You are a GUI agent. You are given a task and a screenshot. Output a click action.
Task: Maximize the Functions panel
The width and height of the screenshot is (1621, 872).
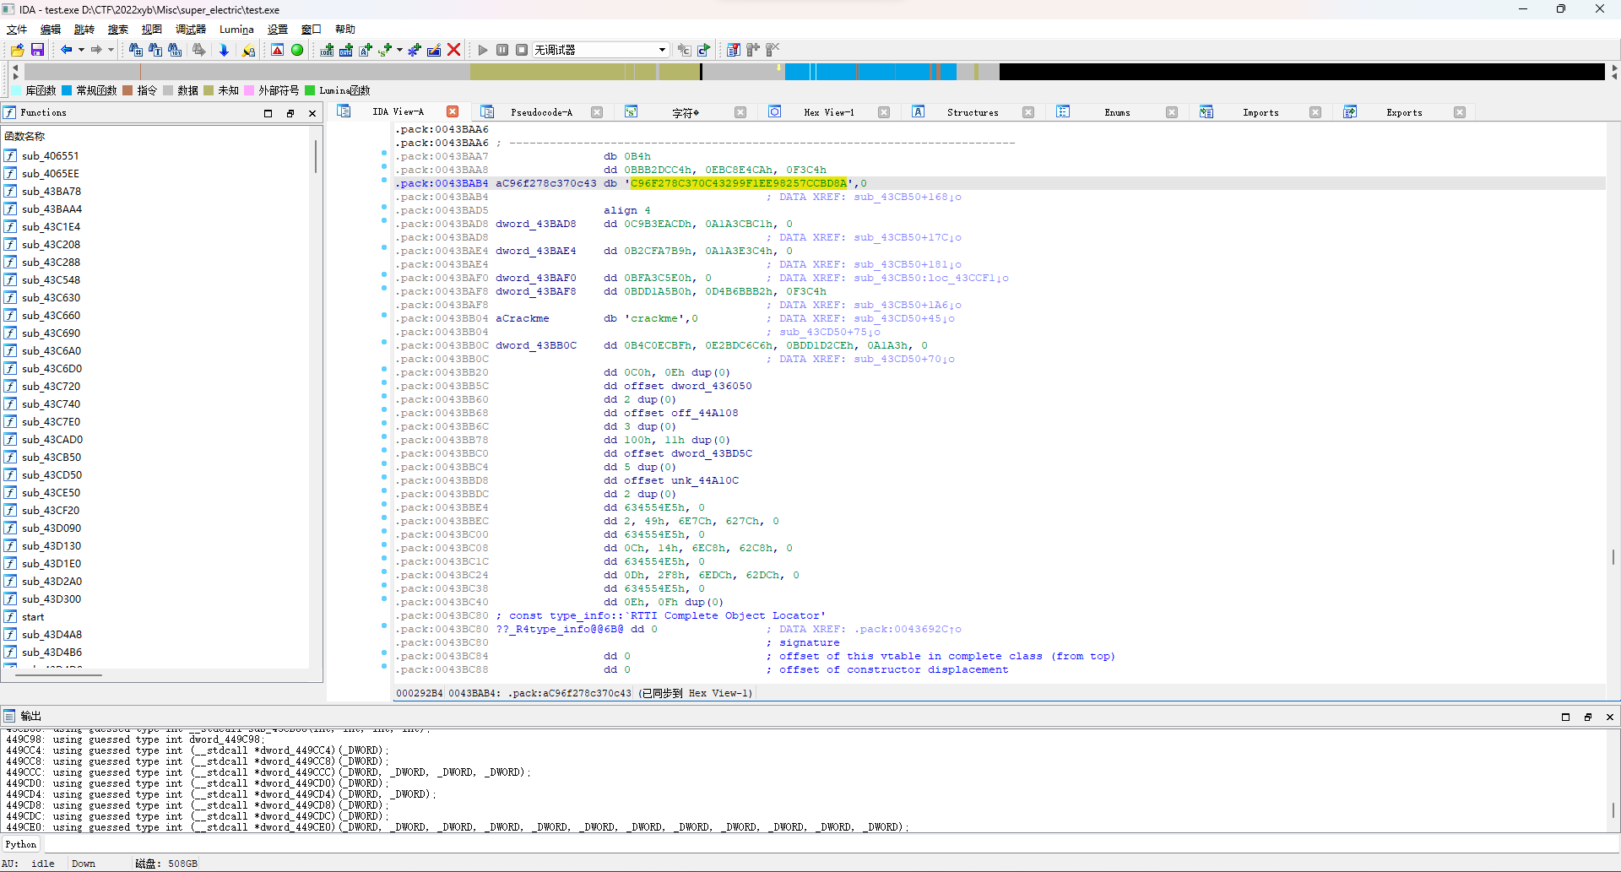pos(268,113)
